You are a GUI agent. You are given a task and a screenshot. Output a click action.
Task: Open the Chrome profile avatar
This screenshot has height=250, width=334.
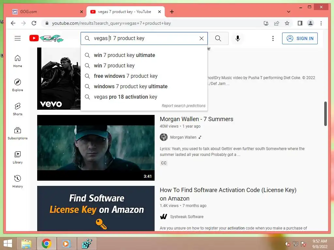[x=311, y=23]
